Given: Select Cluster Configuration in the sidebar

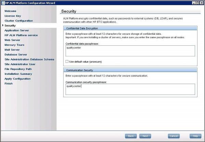Looking at the screenshot, I should coord(19,20).
